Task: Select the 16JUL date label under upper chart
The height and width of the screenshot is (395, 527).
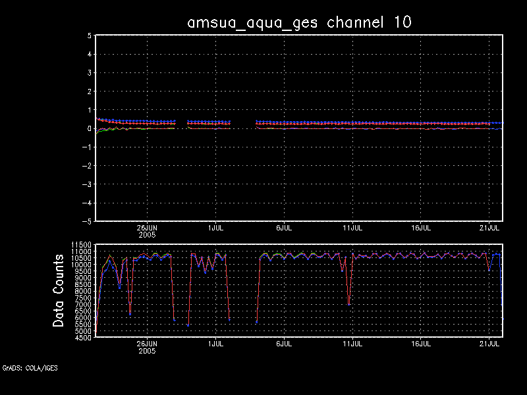Action: [421, 227]
